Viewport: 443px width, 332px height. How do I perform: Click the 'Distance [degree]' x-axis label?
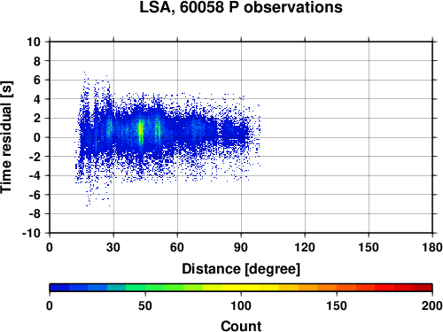tap(241, 269)
